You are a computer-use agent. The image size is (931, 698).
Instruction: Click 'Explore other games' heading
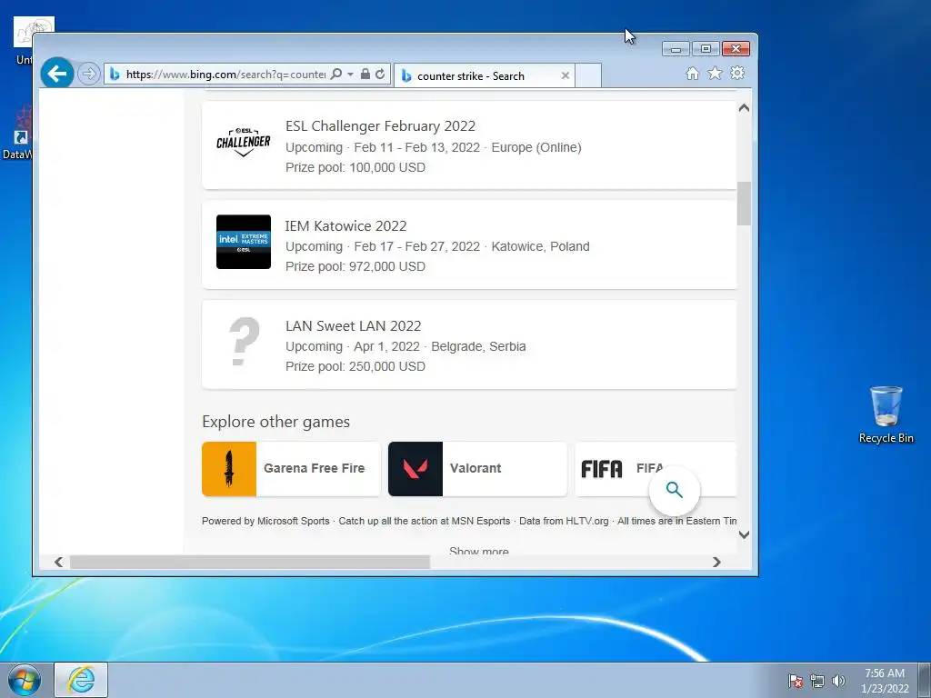(x=275, y=422)
